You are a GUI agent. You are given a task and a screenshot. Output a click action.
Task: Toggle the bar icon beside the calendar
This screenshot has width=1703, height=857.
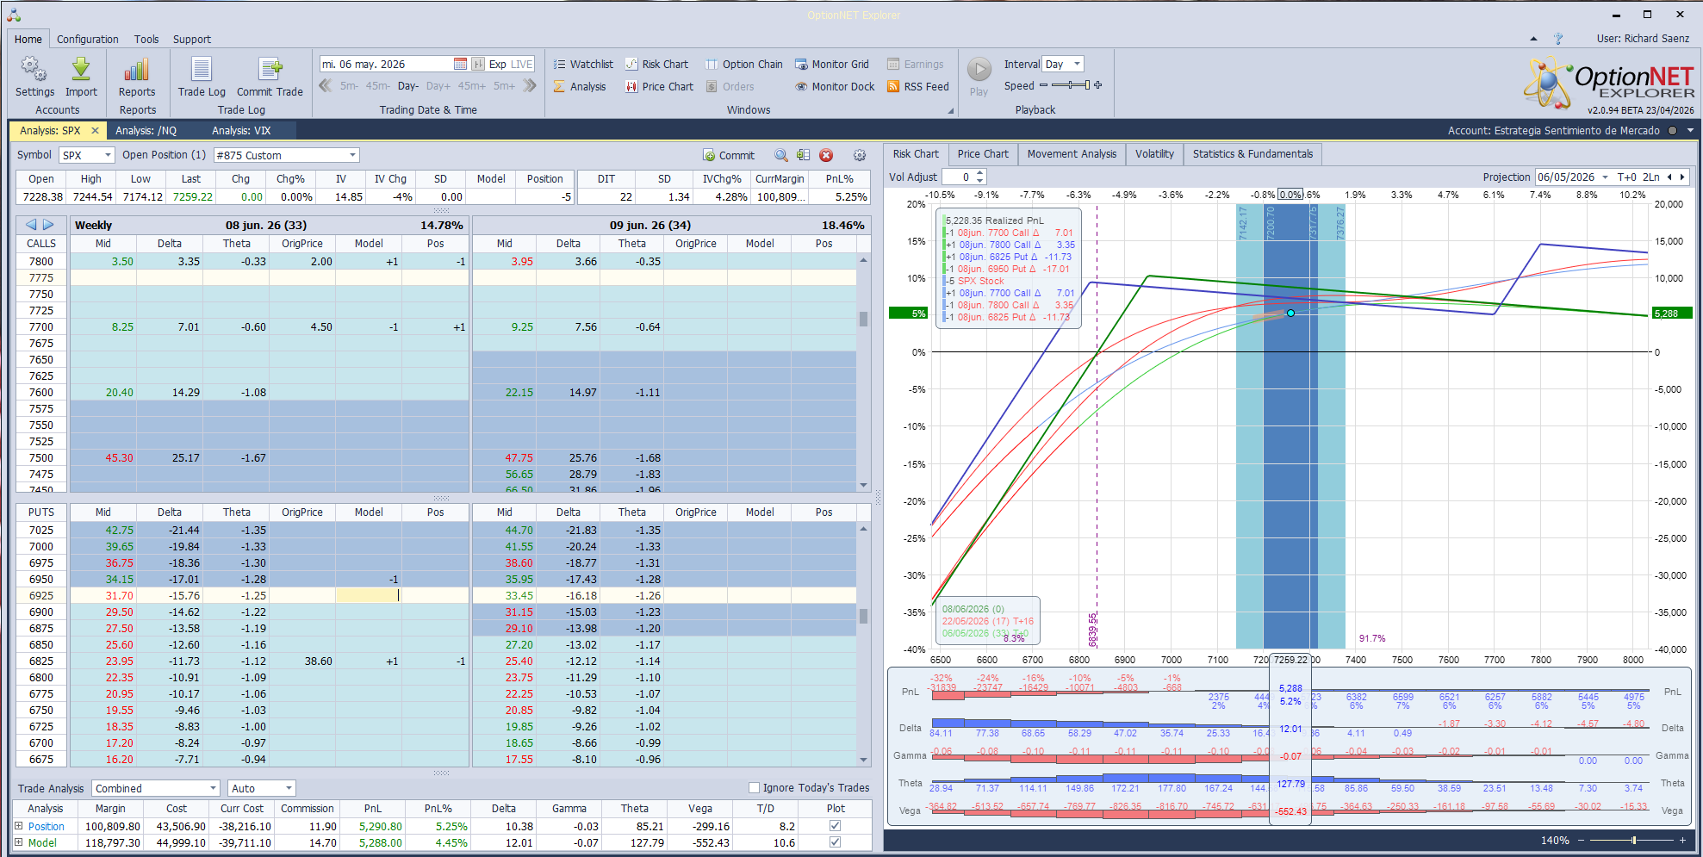pyautogui.click(x=478, y=65)
